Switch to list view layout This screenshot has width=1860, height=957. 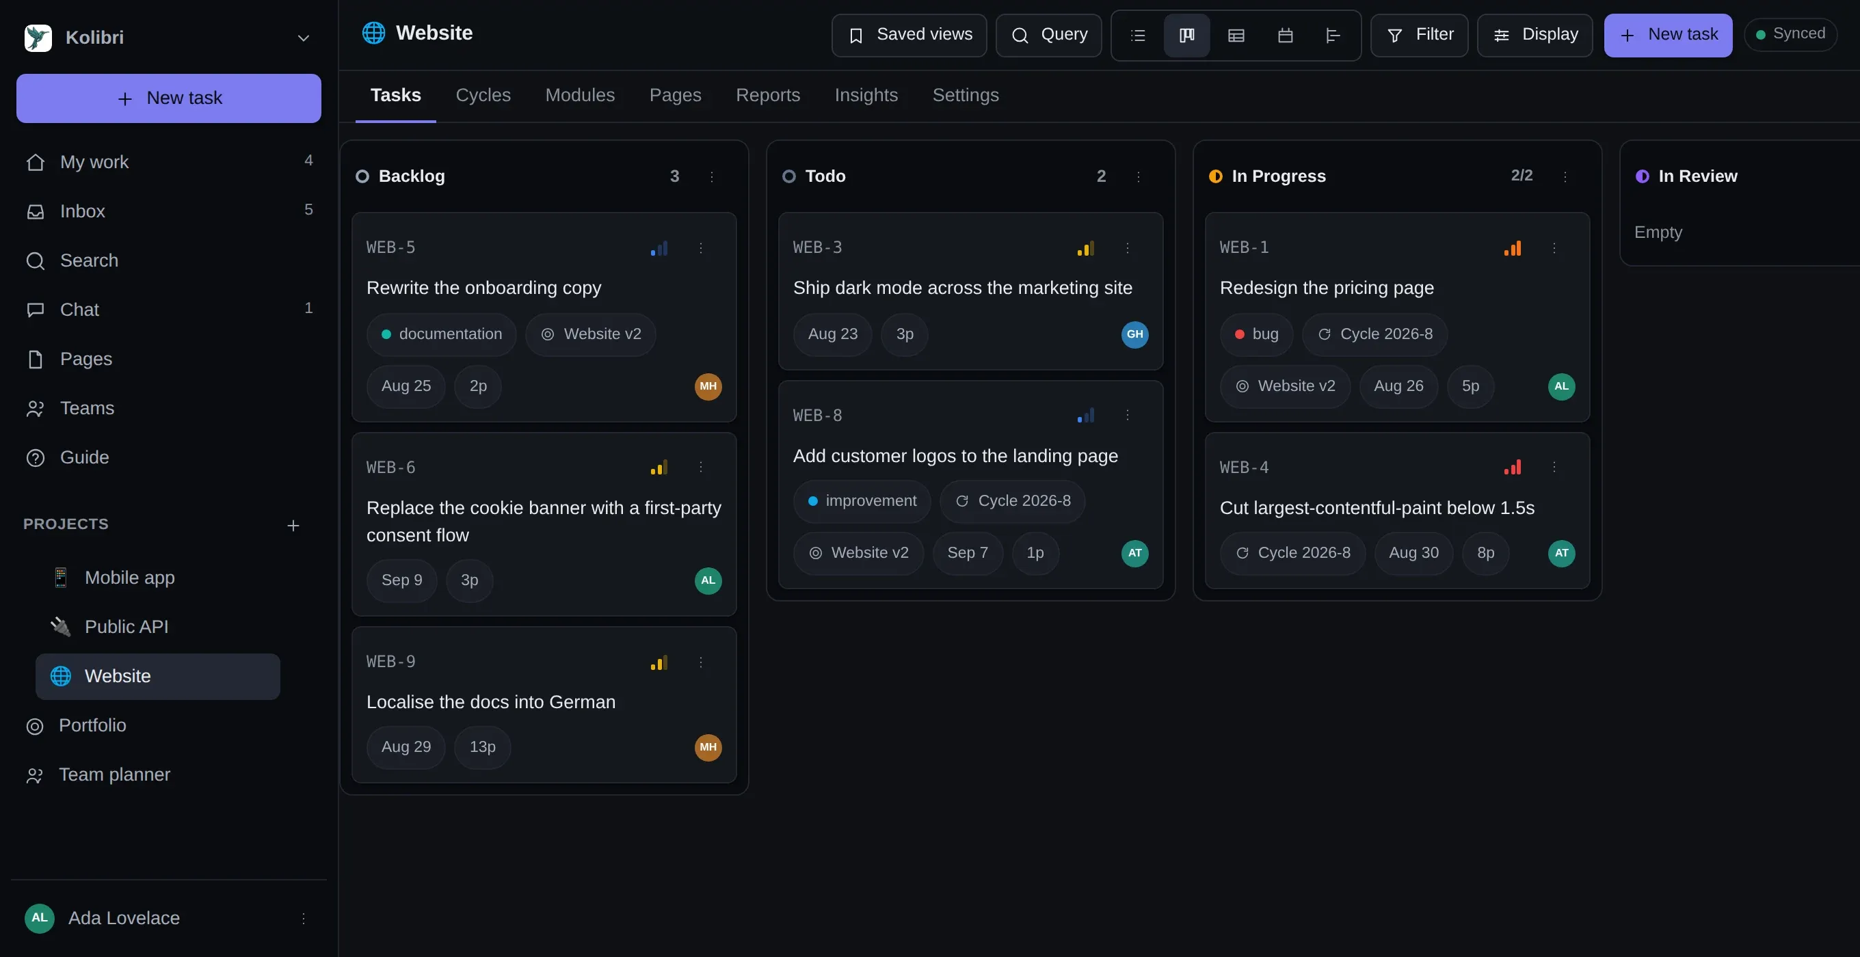point(1138,36)
